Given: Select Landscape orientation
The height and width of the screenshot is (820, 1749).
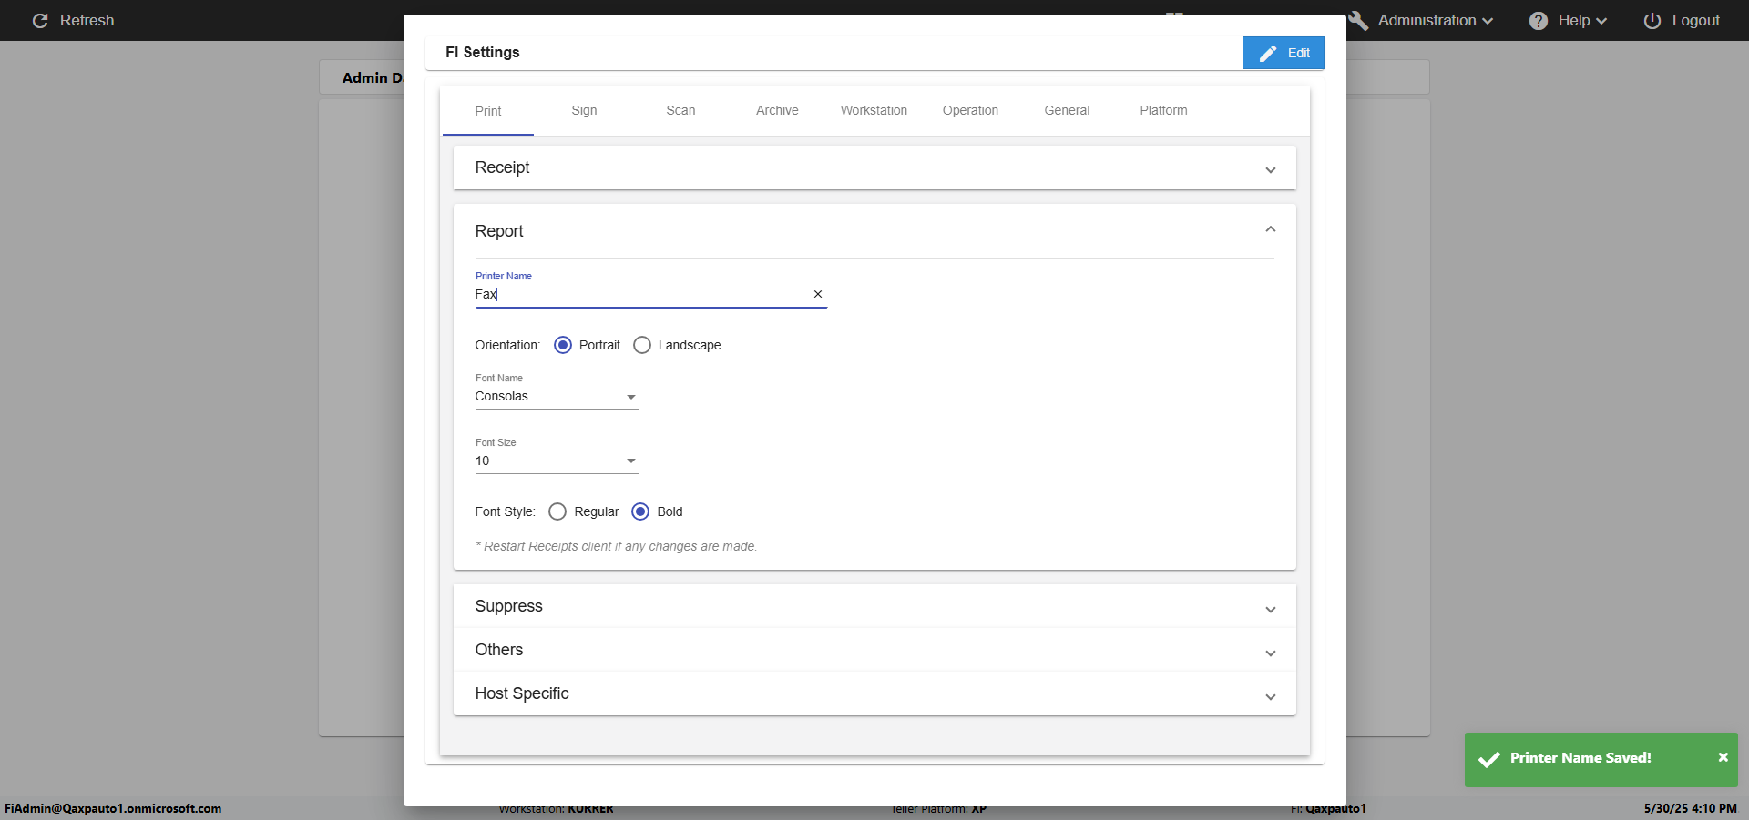Looking at the screenshot, I should tap(642, 345).
